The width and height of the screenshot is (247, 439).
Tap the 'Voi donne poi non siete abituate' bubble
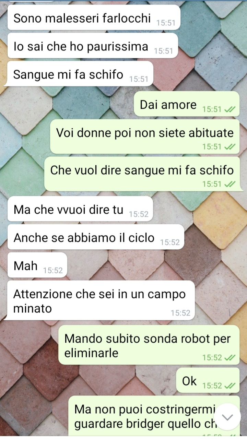tap(145, 137)
